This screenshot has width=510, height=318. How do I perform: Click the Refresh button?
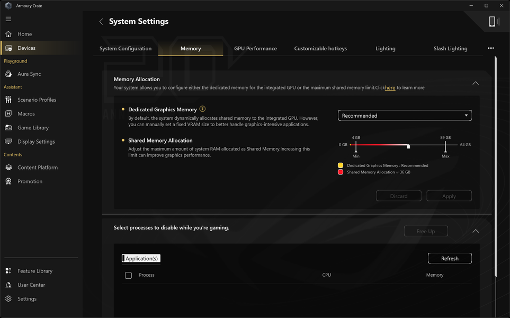pyautogui.click(x=450, y=259)
